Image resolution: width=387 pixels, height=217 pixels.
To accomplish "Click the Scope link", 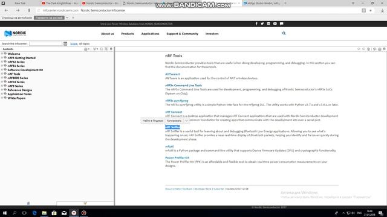I will click(74, 44).
